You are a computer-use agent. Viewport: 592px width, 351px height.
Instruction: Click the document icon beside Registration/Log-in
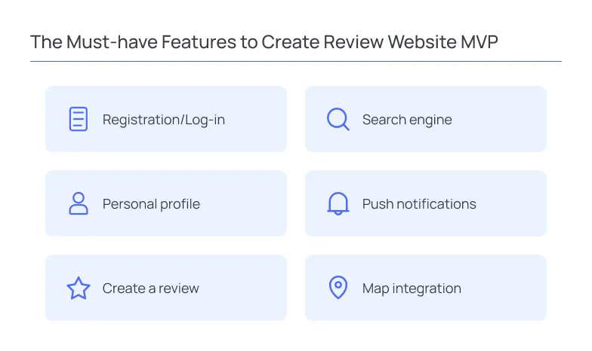[79, 119]
